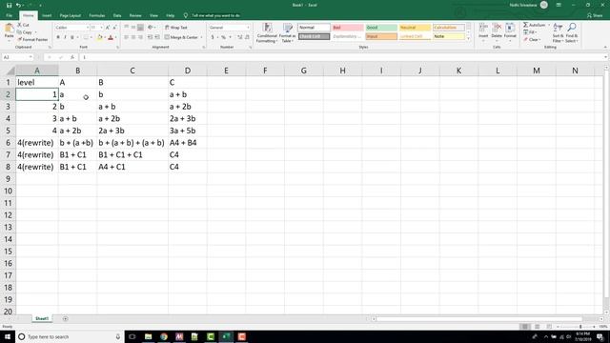Expand the formula bar

(606, 57)
